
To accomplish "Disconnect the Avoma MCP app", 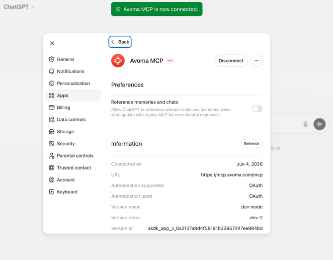I will point(231,61).
